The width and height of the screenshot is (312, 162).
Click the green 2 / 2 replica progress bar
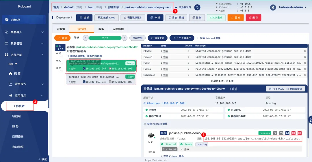click(x=105, y=38)
